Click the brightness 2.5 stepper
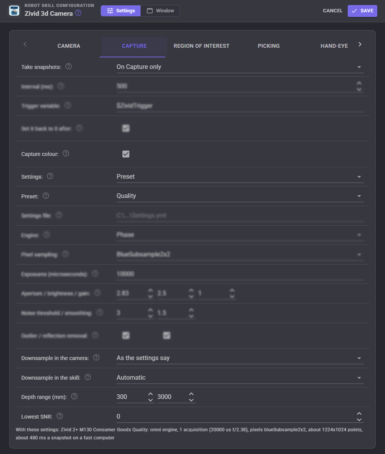Image resolution: width=385 pixels, height=454 pixels. tap(191, 293)
